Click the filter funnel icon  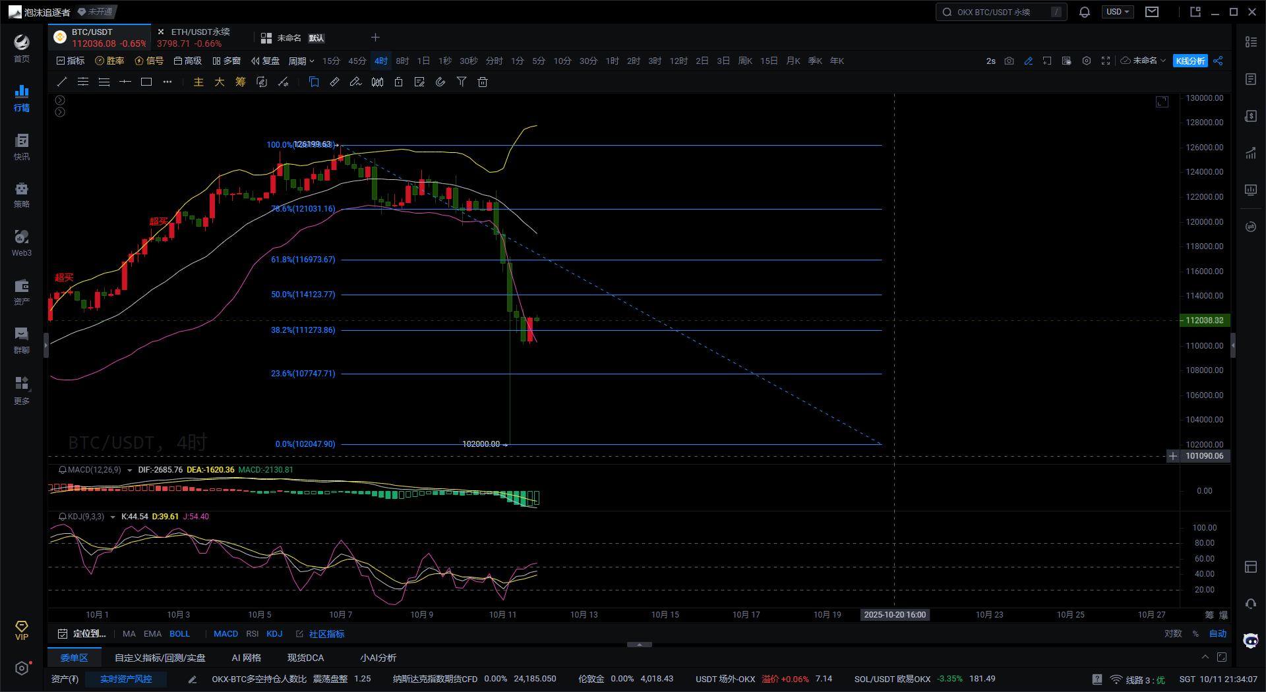point(462,82)
